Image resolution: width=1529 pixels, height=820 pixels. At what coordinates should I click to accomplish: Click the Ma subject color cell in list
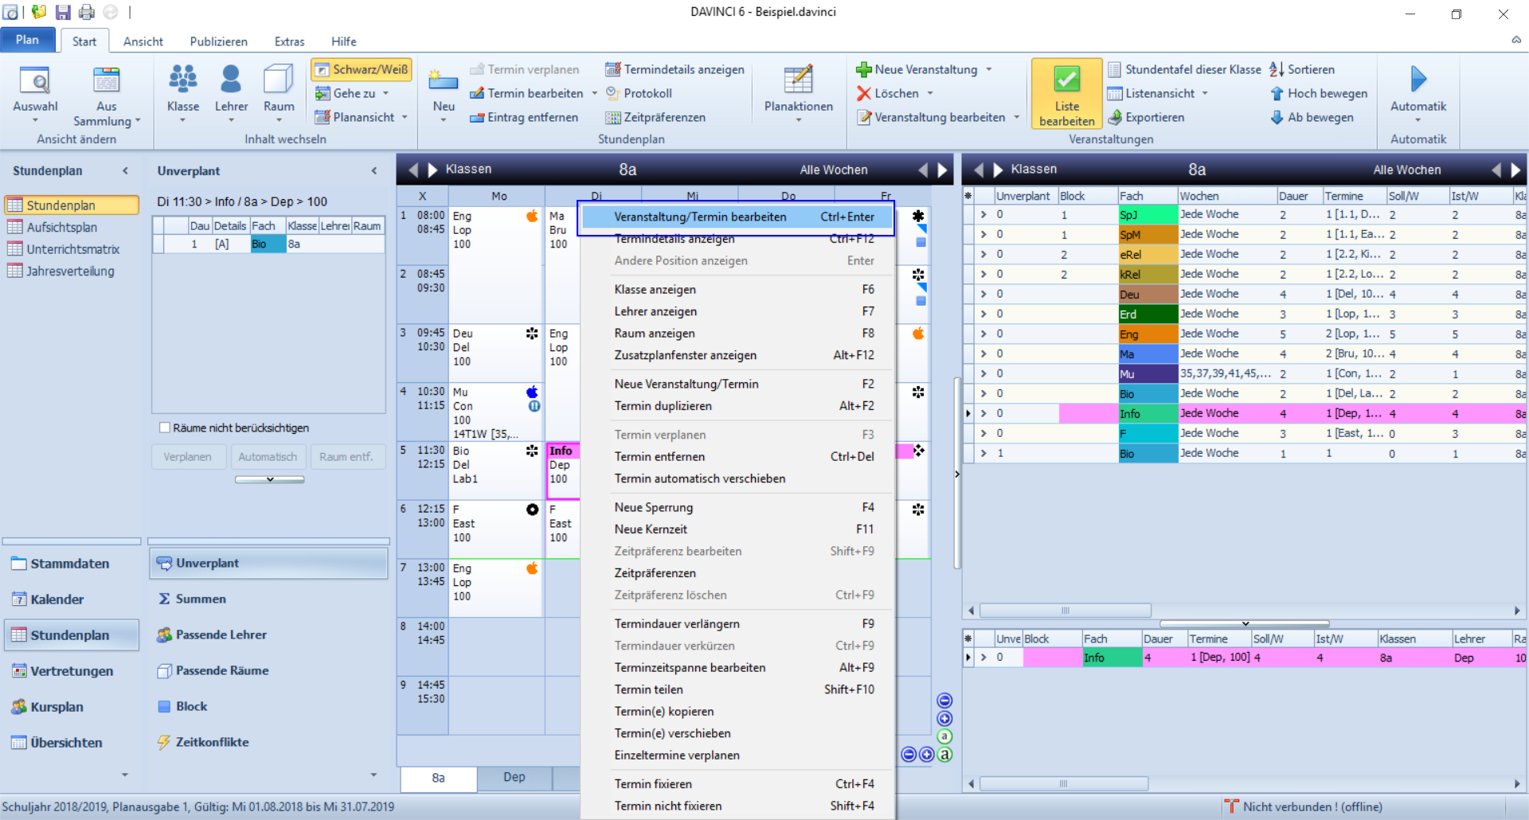[x=1148, y=354]
